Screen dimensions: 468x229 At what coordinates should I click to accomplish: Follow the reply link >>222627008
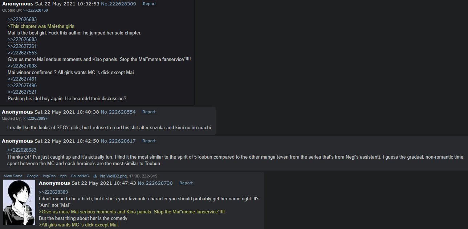pyautogui.click(x=22, y=66)
